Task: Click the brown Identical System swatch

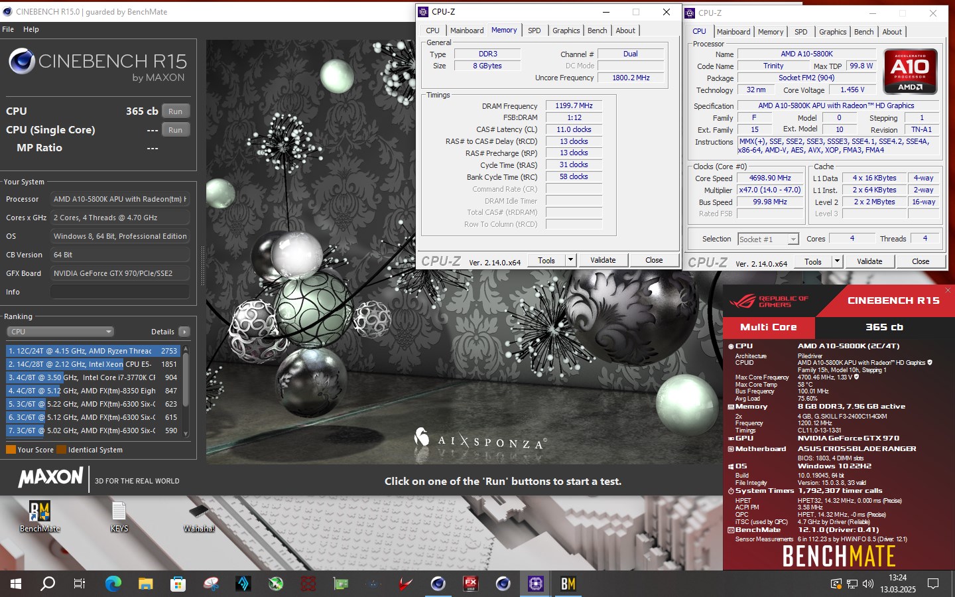Action: click(x=61, y=450)
